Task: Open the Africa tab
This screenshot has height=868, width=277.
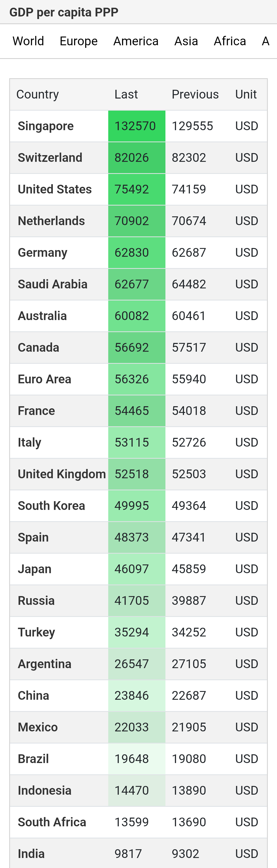Action: click(x=230, y=41)
